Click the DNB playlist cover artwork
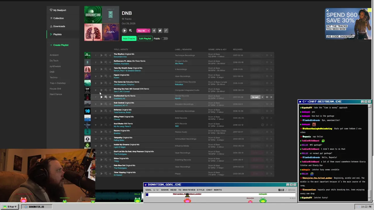 coord(102,23)
